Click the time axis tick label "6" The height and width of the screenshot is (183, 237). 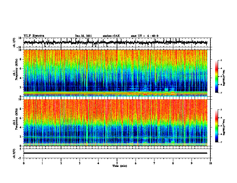[x=136, y=163]
